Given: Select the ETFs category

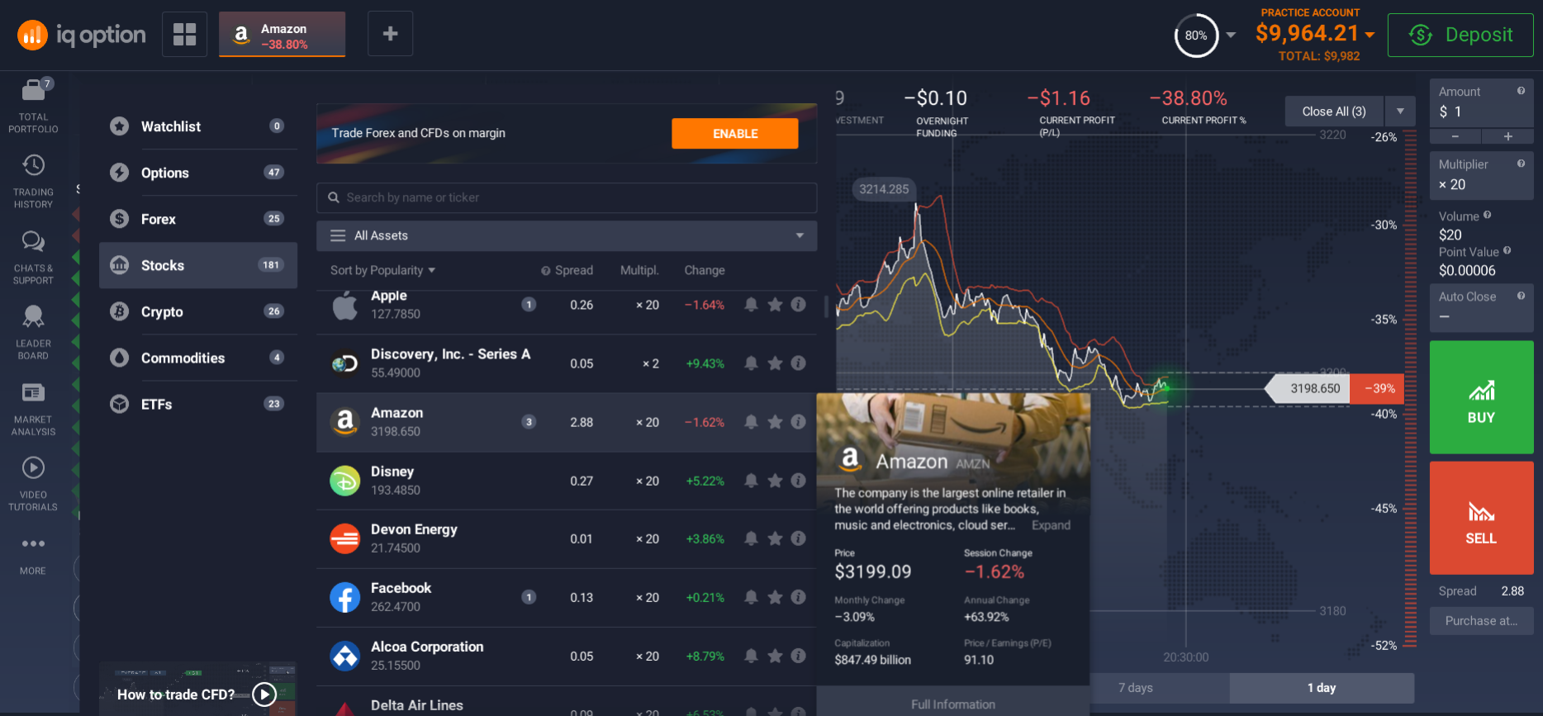Looking at the screenshot, I should [x=198, y=404].
